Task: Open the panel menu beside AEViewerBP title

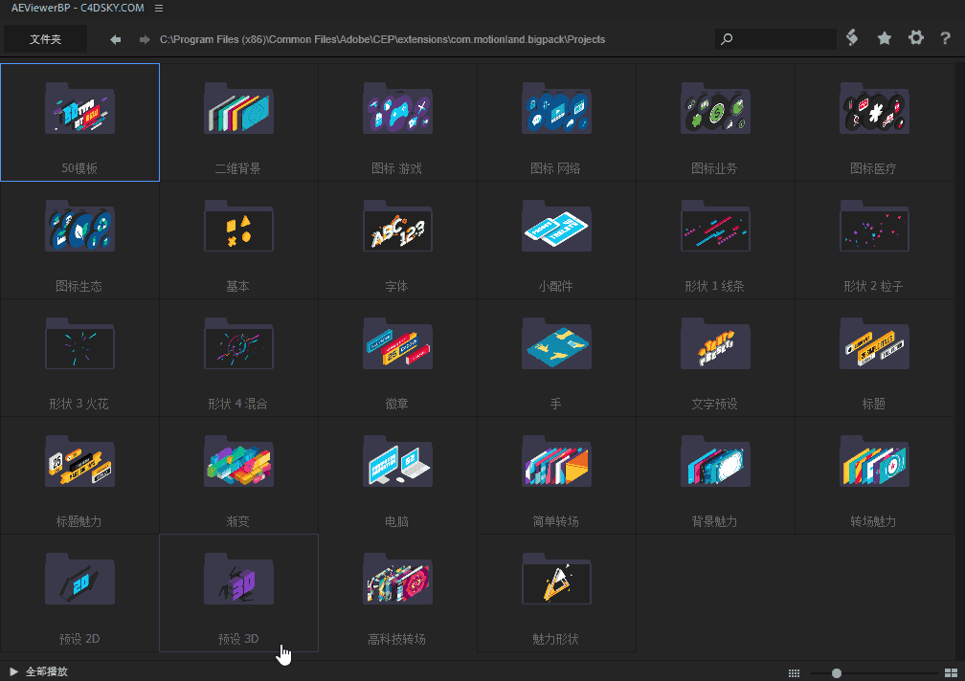Action: (x=159, y=8)
